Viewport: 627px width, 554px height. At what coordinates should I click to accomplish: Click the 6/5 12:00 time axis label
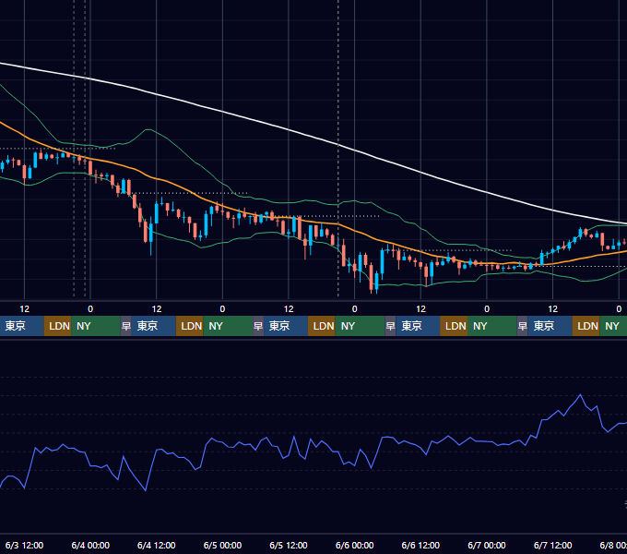click(x=289, y=545)
